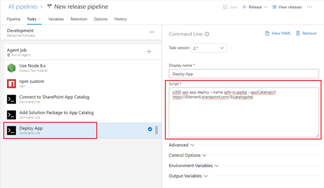
Task: Click the Remove trash icon
Action: tap(298, 33)
